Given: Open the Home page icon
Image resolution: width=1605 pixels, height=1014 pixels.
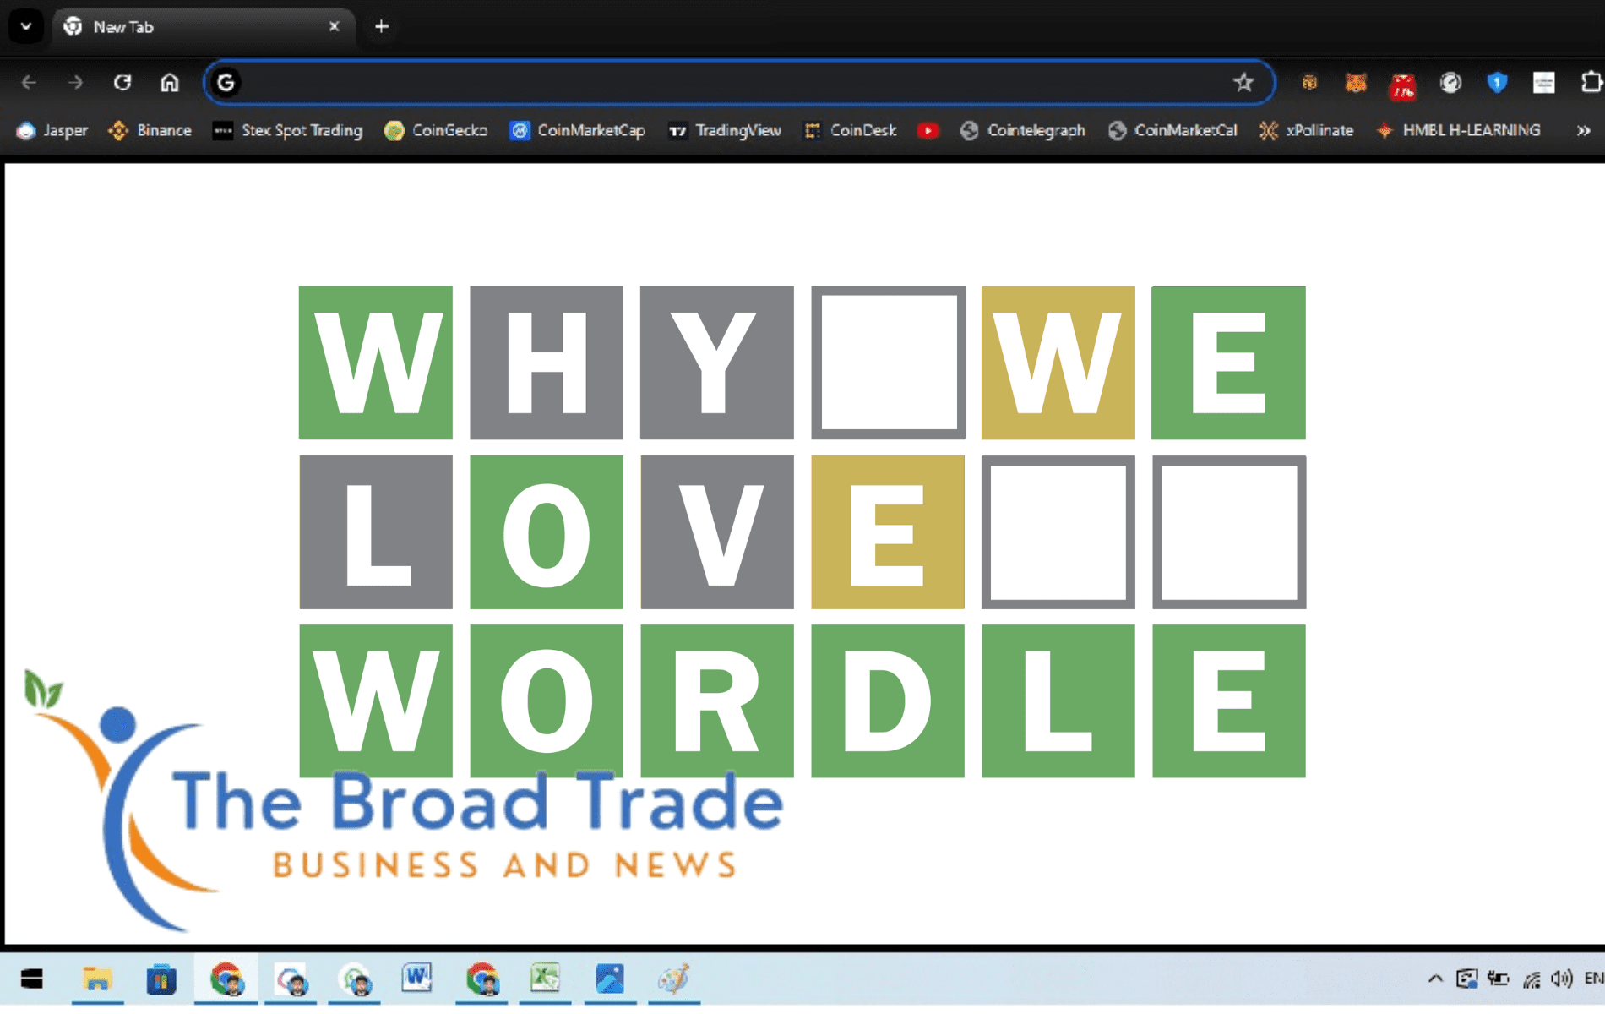Looking at the screenshot, I should point(170,82).
